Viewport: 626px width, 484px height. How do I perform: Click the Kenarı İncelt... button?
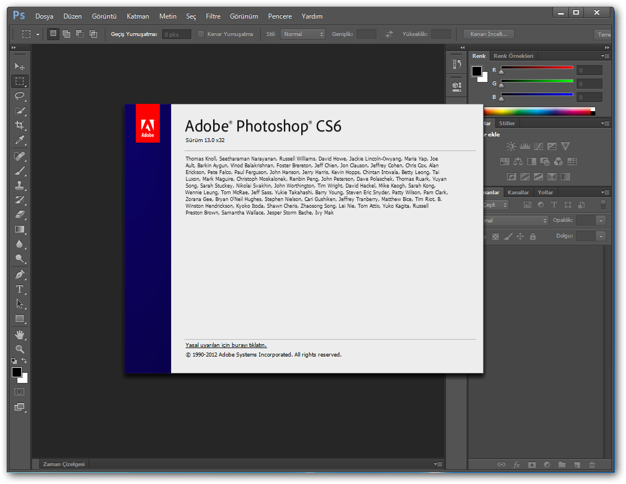pyautogui.click(x=489, y=34)
